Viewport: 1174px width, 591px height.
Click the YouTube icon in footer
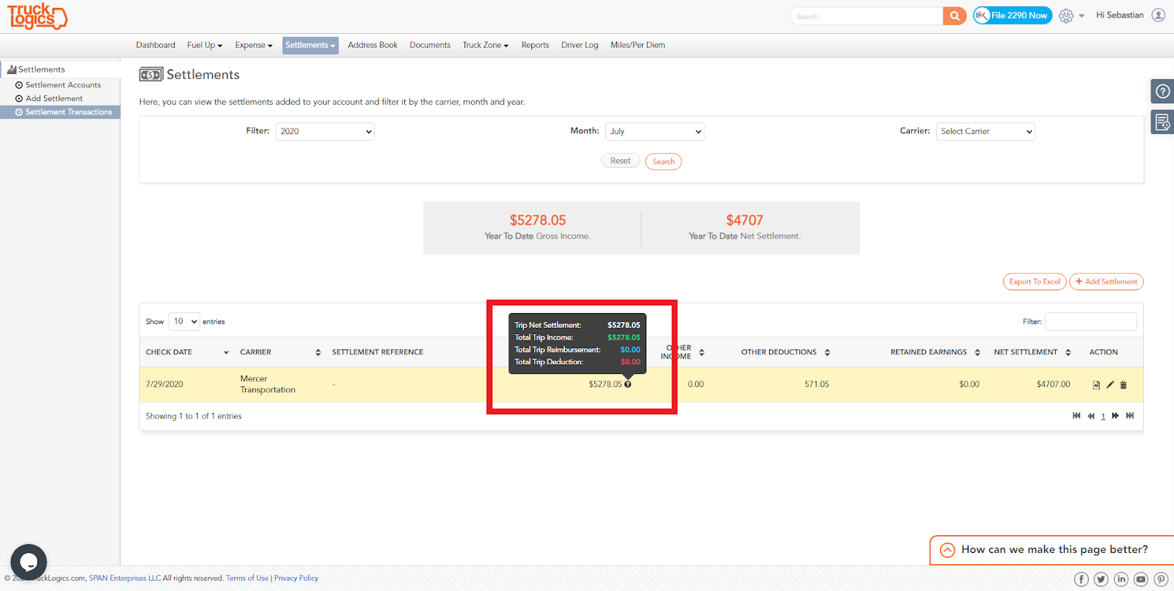coord(1141,579)
